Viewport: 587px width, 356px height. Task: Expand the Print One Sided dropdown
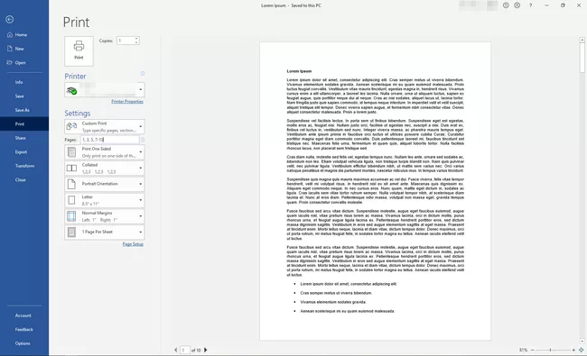(105, 152)
